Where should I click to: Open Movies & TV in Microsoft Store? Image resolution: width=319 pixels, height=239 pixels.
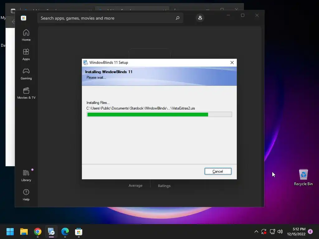click(26, 93)
